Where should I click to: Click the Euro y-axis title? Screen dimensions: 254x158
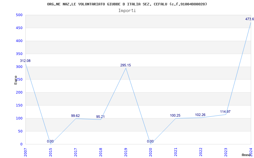click(16, 80)
